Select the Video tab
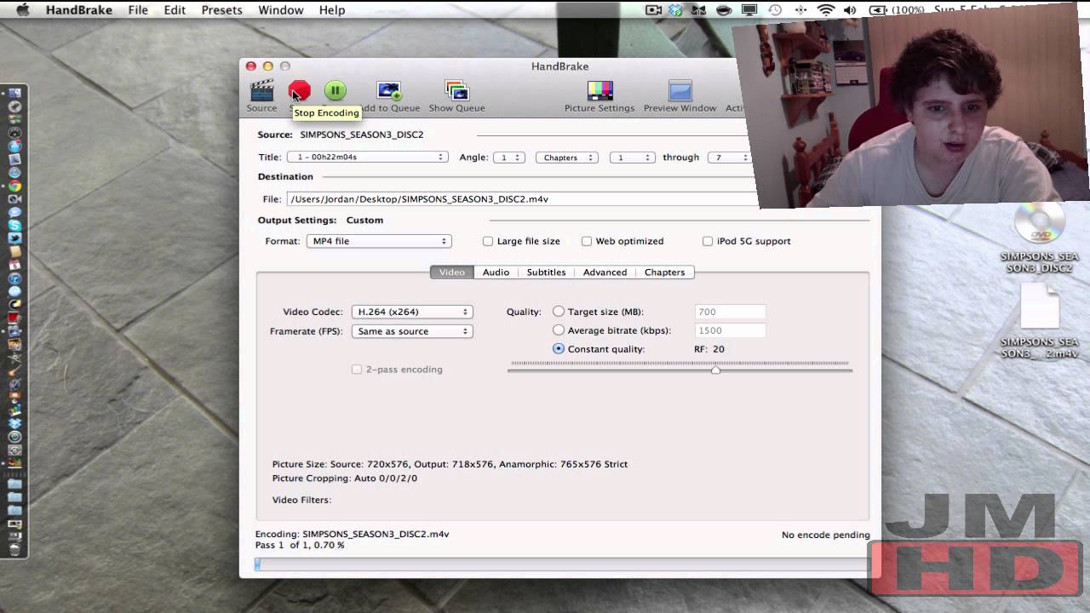The image size is (1090, 613). pos(451,272)
